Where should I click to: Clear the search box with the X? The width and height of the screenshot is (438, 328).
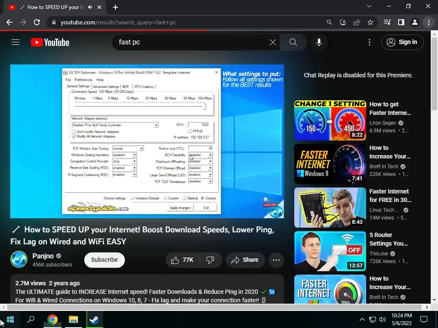(273, 42)
